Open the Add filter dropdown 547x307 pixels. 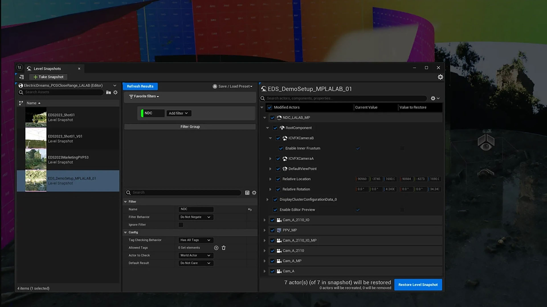tap(178, 113)
